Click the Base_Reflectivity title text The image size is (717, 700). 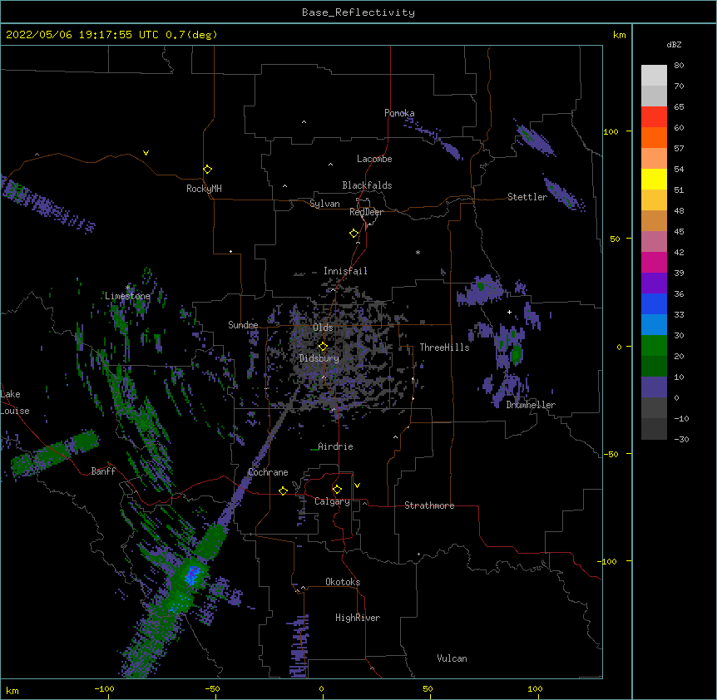(x=358, y=12)
